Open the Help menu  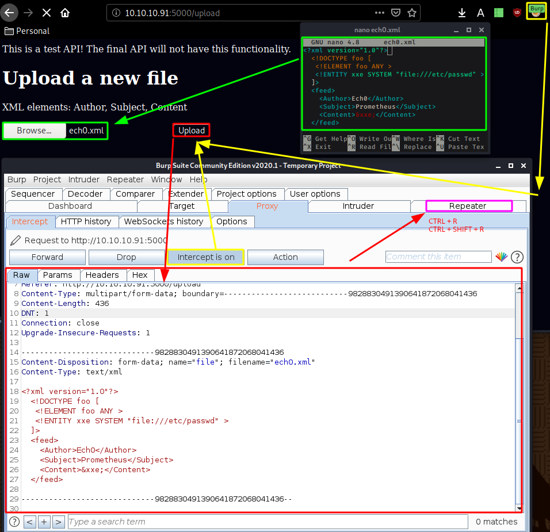coord(198,179)
